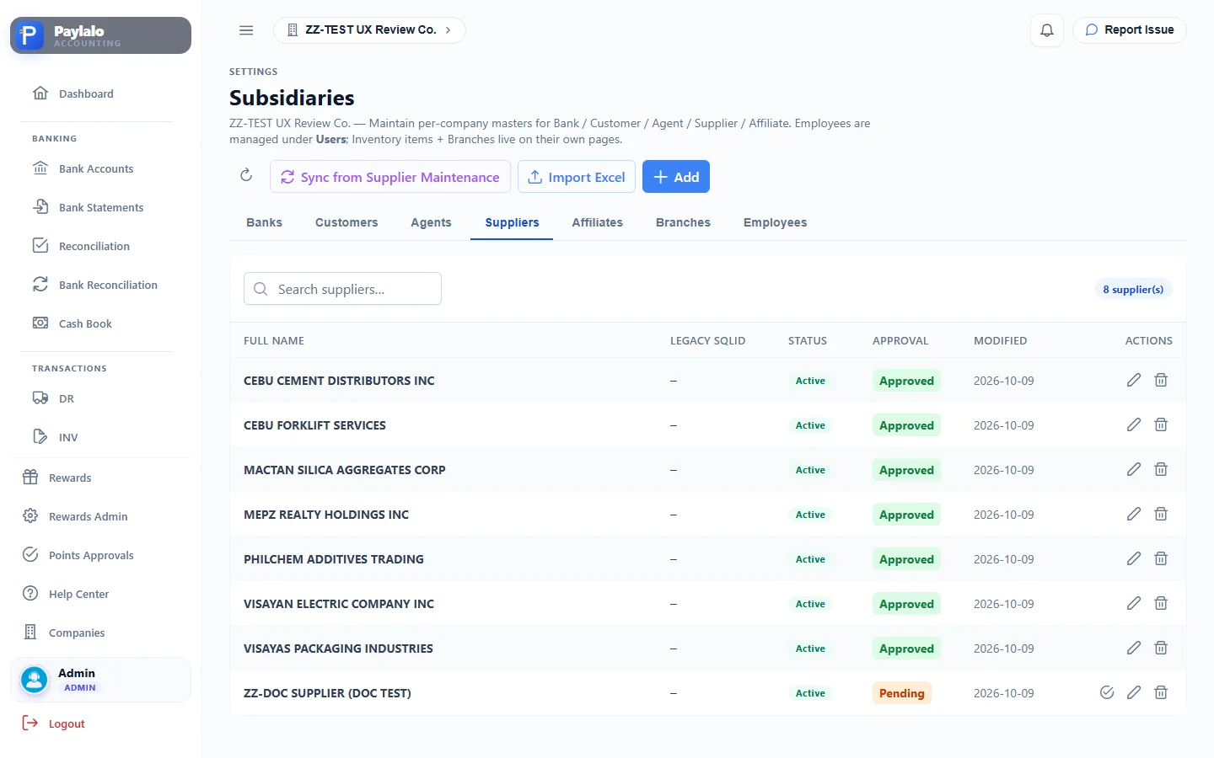Approve ZZ-DOC SUPPLIER with the checkmark icon
This screenshot has height=758, width=1214.
(x=1107, y=693)
